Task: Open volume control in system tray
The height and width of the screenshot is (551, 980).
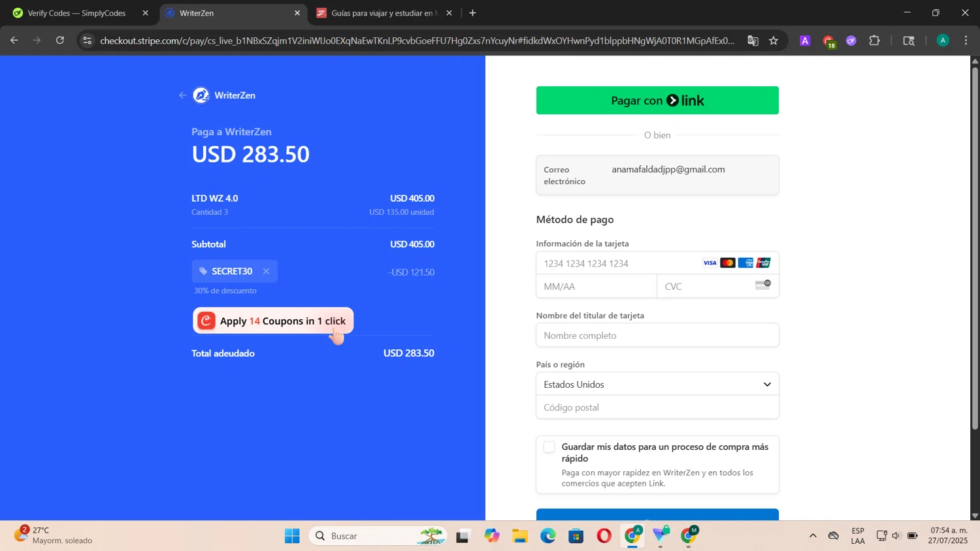Action: (x=896, y=536)
